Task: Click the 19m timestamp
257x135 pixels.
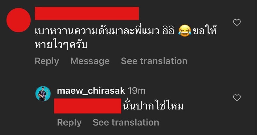Action: click(136, 91)
